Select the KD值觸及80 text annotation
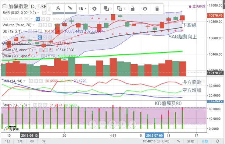 point(168,103)
